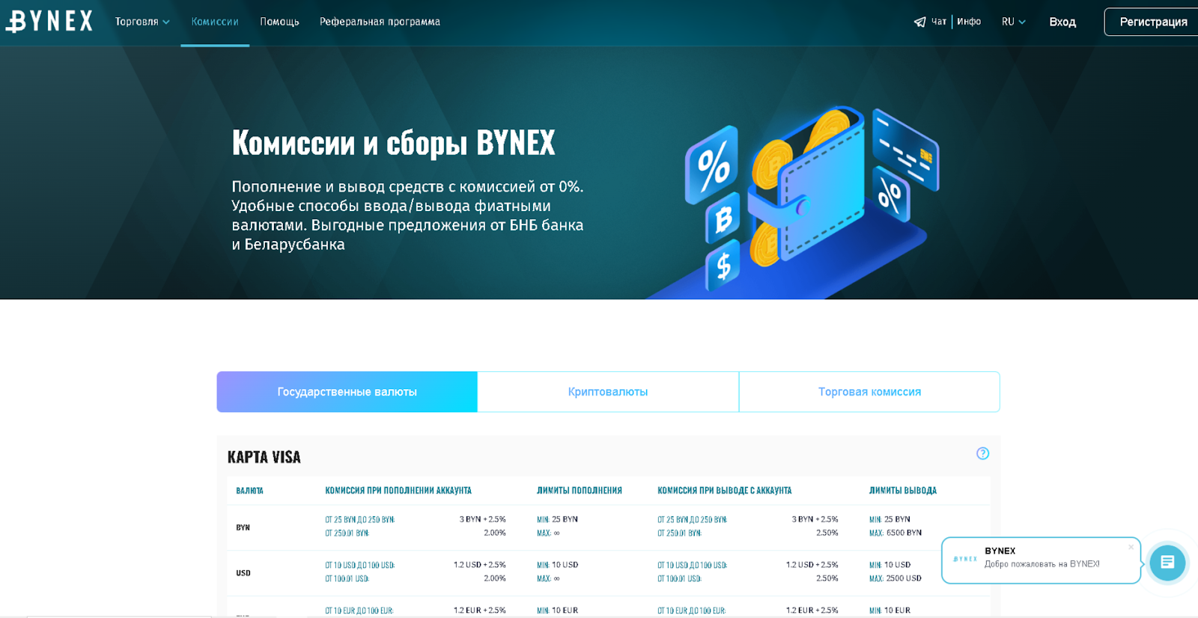Click 2.50% value in the BYN row
This screenshot has width=1198, height=618.
click(x=827, y=533)
